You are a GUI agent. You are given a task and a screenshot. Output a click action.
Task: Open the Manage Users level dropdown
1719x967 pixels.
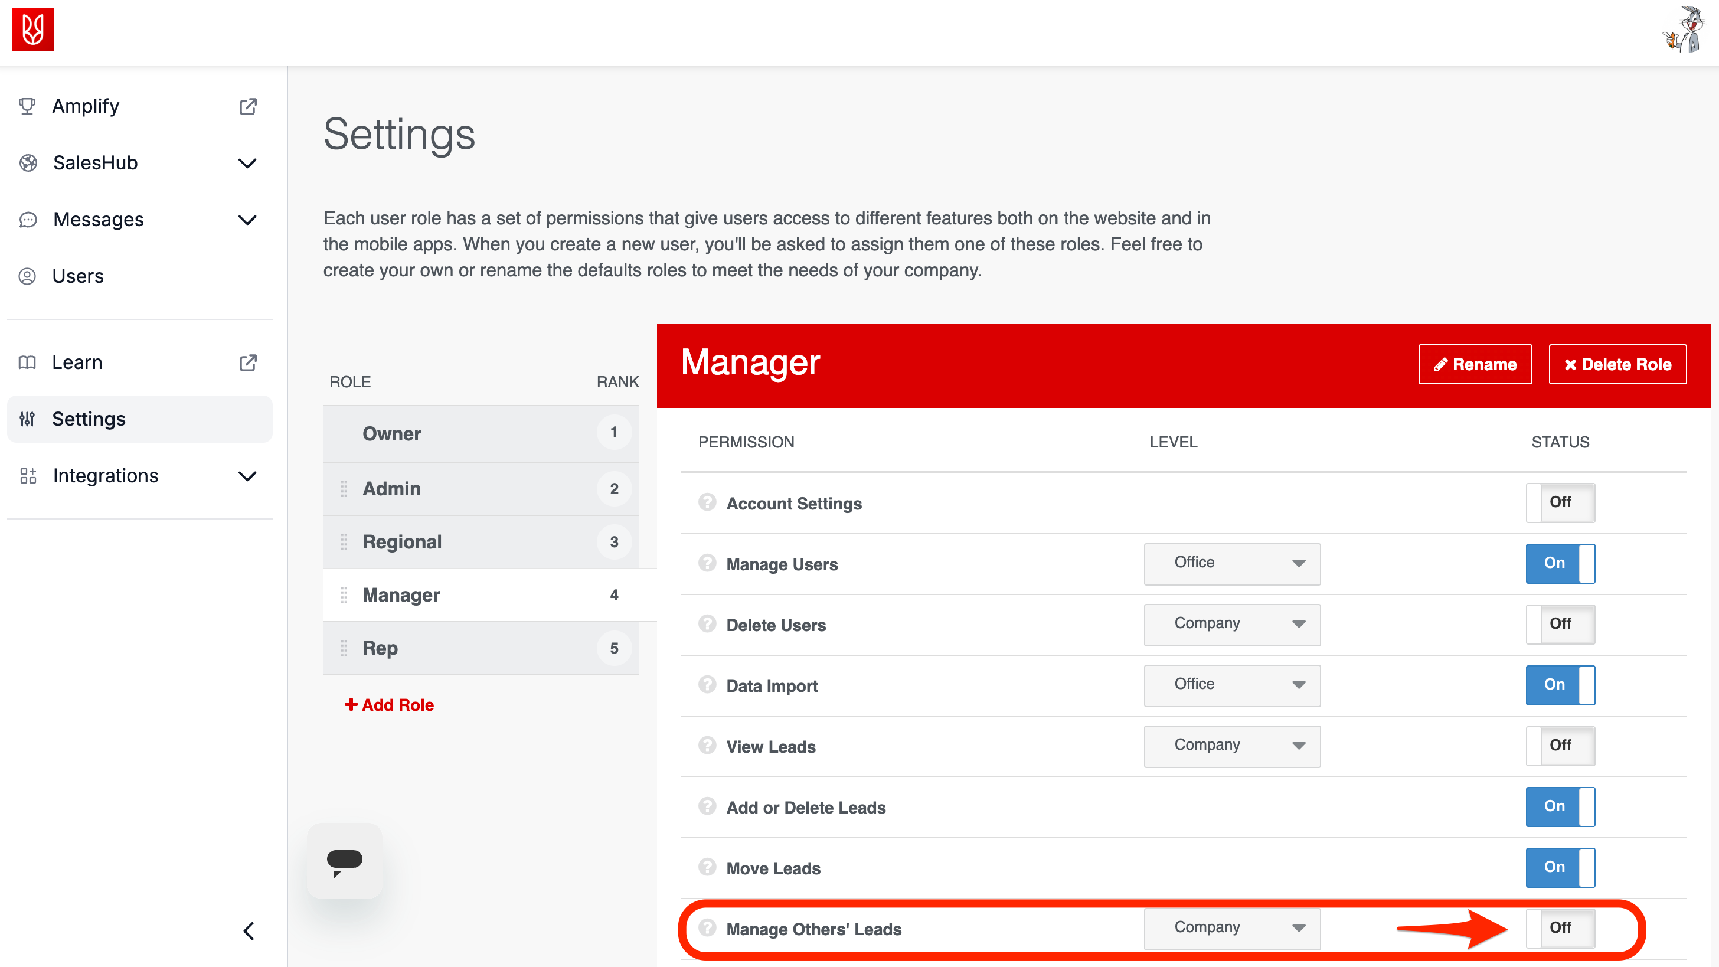click(x=1231, y=563)
